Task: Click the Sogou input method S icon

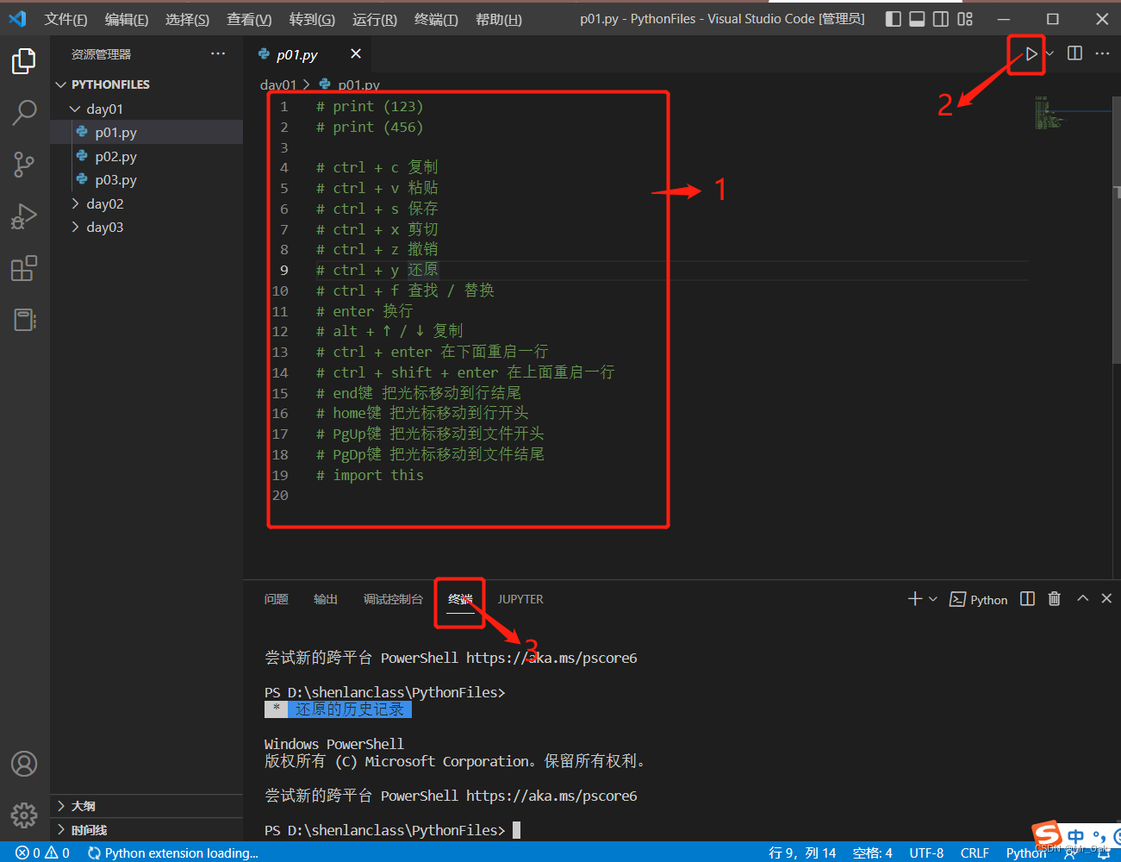Action: click(1047, 834)
